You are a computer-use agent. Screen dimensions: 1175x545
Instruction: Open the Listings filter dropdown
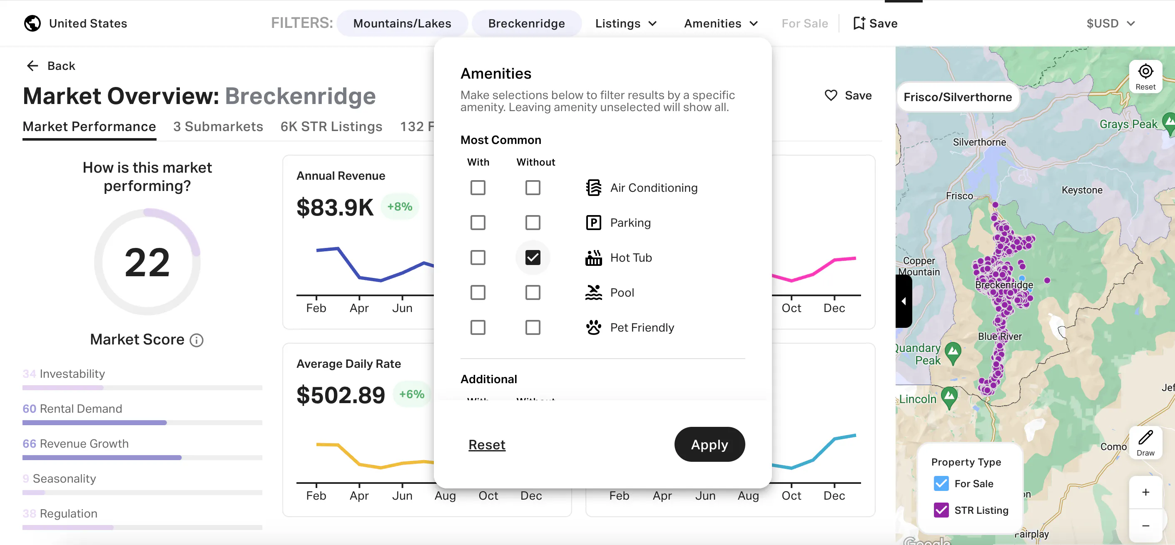pos(625,23)
